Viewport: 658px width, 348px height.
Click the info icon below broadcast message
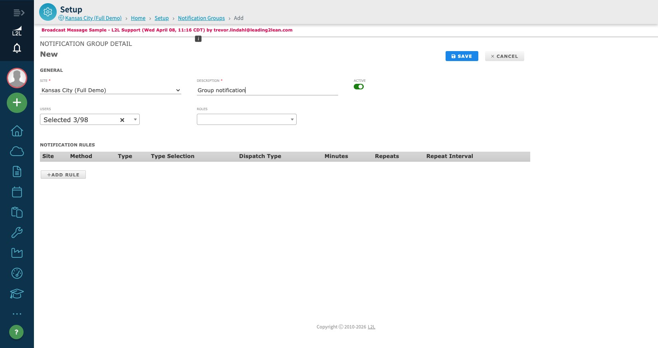point(198,39)
